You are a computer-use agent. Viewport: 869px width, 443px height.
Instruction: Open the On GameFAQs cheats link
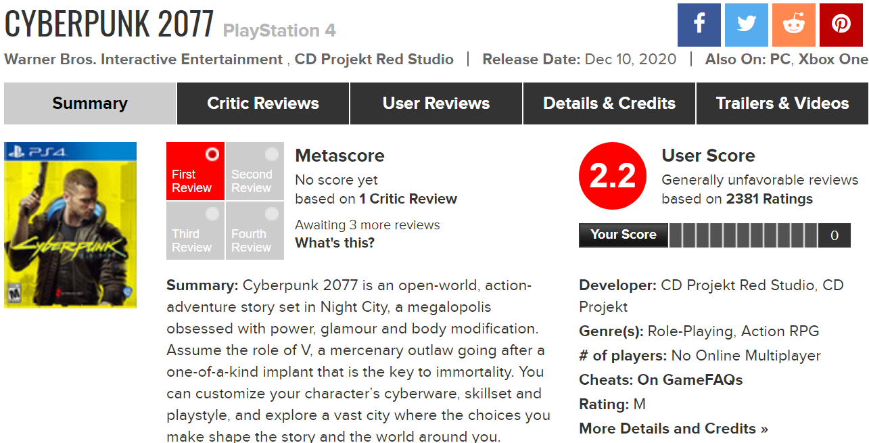pos(690,380)
